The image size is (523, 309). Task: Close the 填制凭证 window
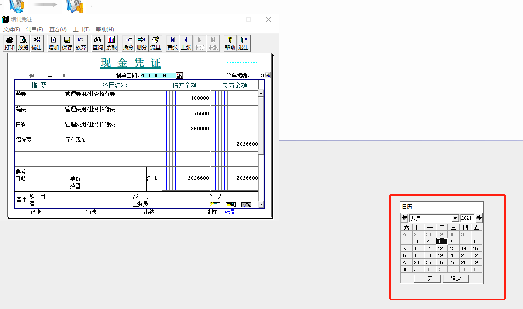click(x=268, y=20)
